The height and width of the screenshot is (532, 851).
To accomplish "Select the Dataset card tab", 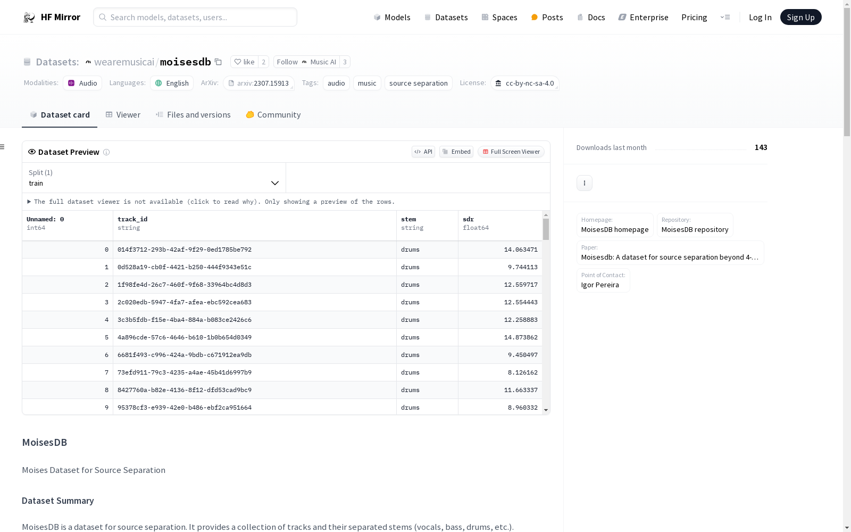I will click(60, 114).
